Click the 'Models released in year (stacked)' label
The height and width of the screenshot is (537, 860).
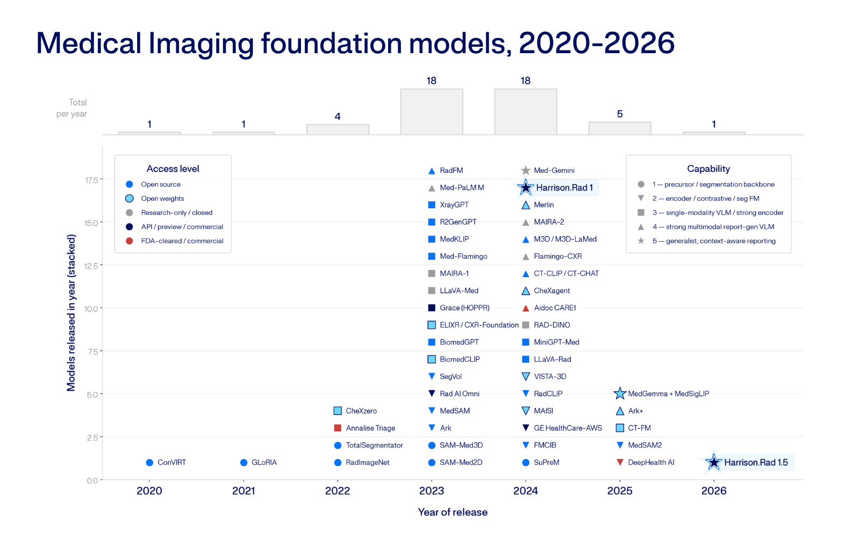(71, 313)
